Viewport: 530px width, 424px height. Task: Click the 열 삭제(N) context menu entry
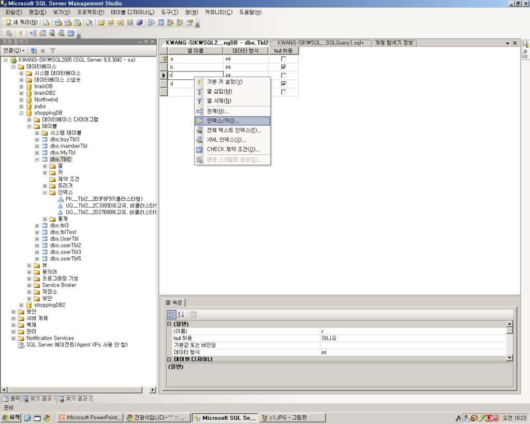coord(232,101)
